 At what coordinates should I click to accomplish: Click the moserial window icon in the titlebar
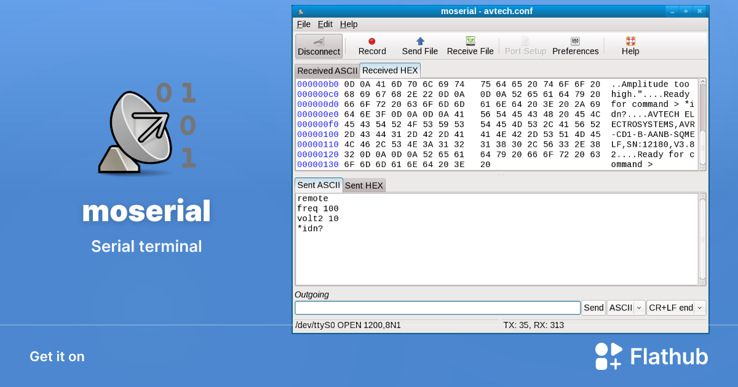point(301,10)
